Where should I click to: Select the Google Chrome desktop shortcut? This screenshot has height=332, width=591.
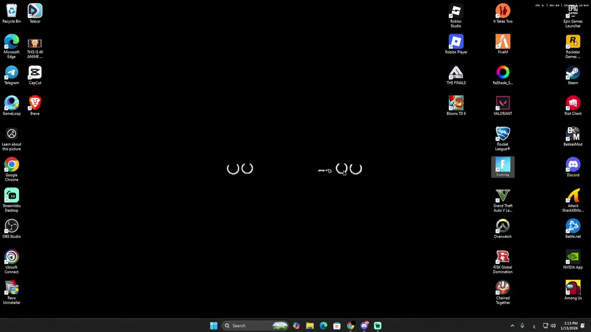click(x=12, y=170)
